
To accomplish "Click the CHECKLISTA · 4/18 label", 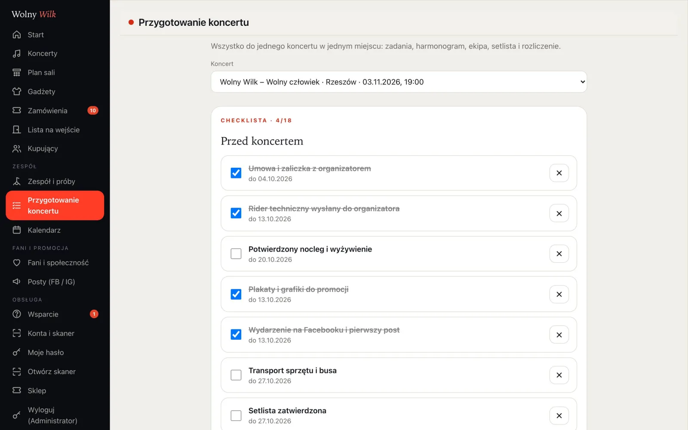I will click(256, 120).
